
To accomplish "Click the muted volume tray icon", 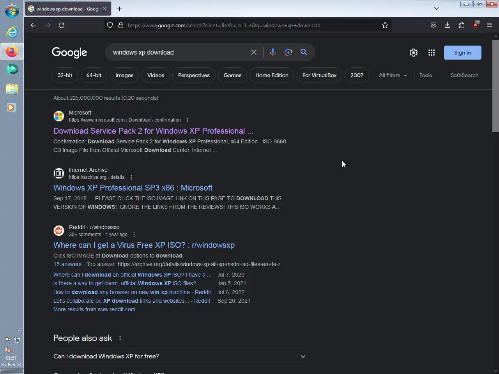I will (7, 349).
